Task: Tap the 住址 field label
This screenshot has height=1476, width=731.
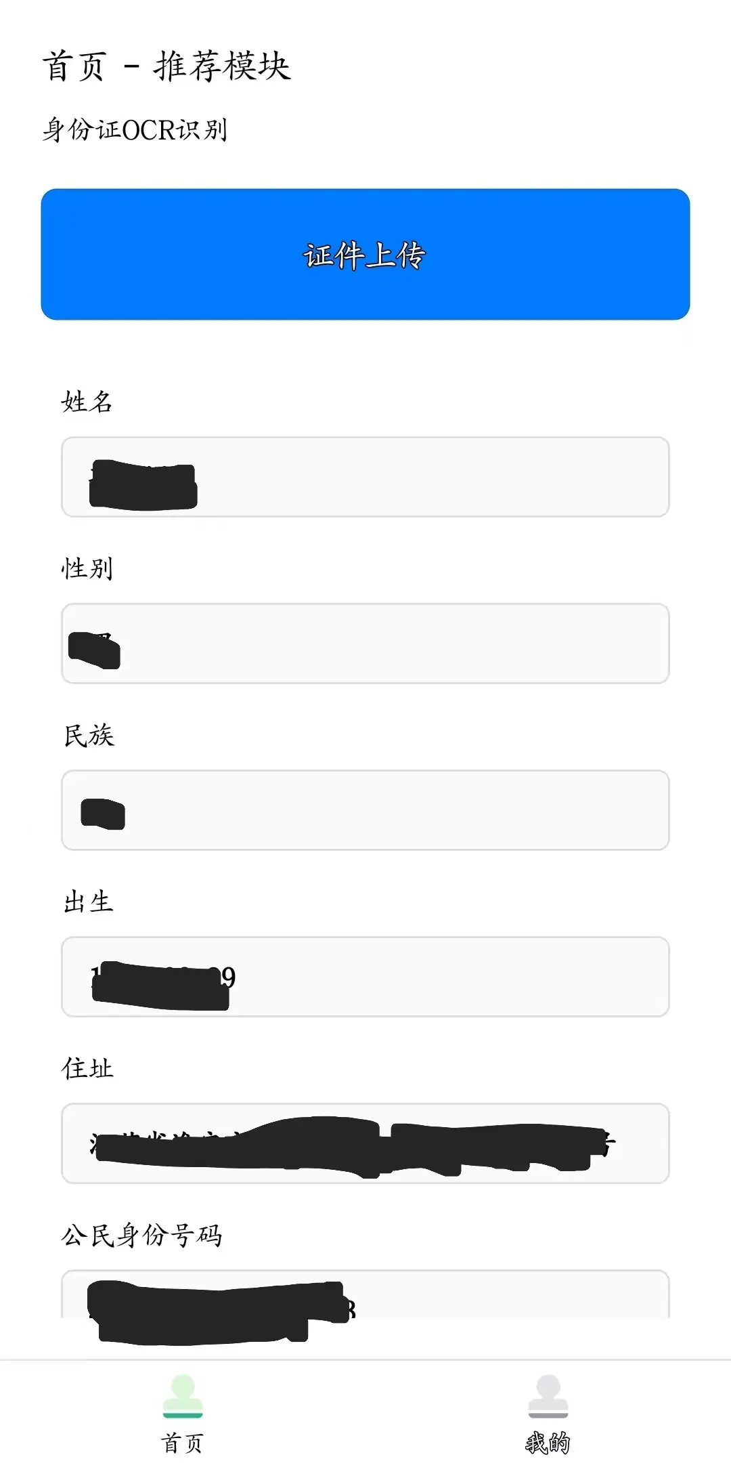Action: pos(87,1068)
